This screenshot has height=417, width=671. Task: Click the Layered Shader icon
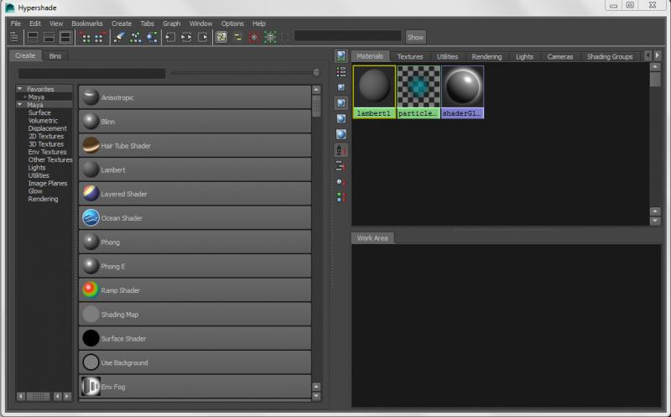(x=91, y=194)
